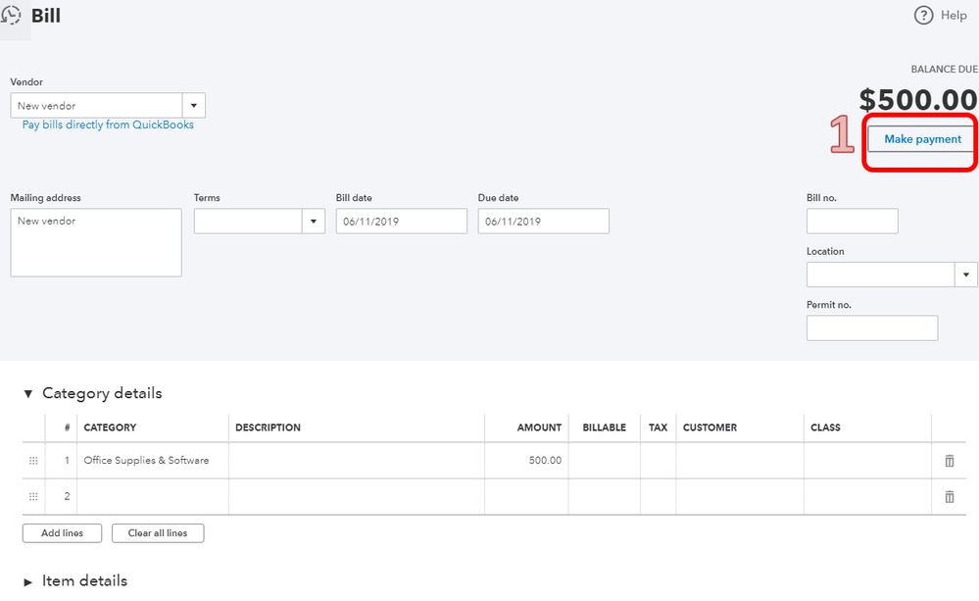979x601 pixels.
Task: Click the description cell of row 2
Action: (x=357, y=497)
